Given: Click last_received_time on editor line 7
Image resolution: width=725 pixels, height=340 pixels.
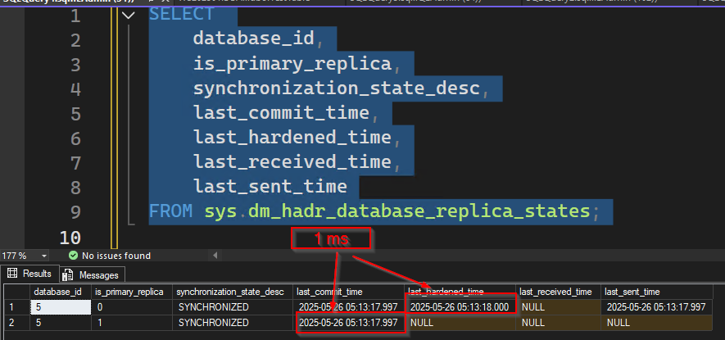Looking at the screenshot, I should tap(292, 162).
